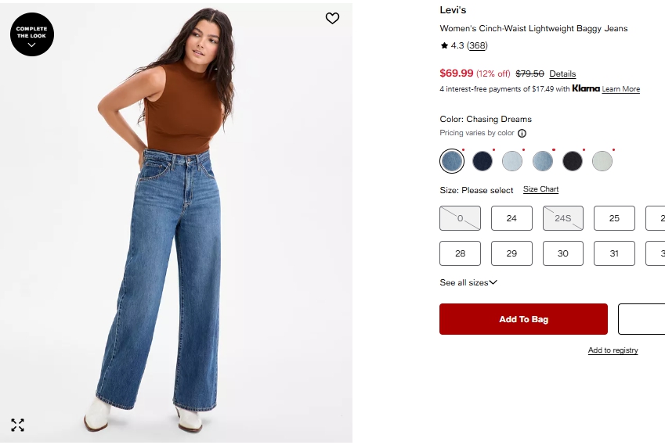Add jeans to bag

(523, 319)
